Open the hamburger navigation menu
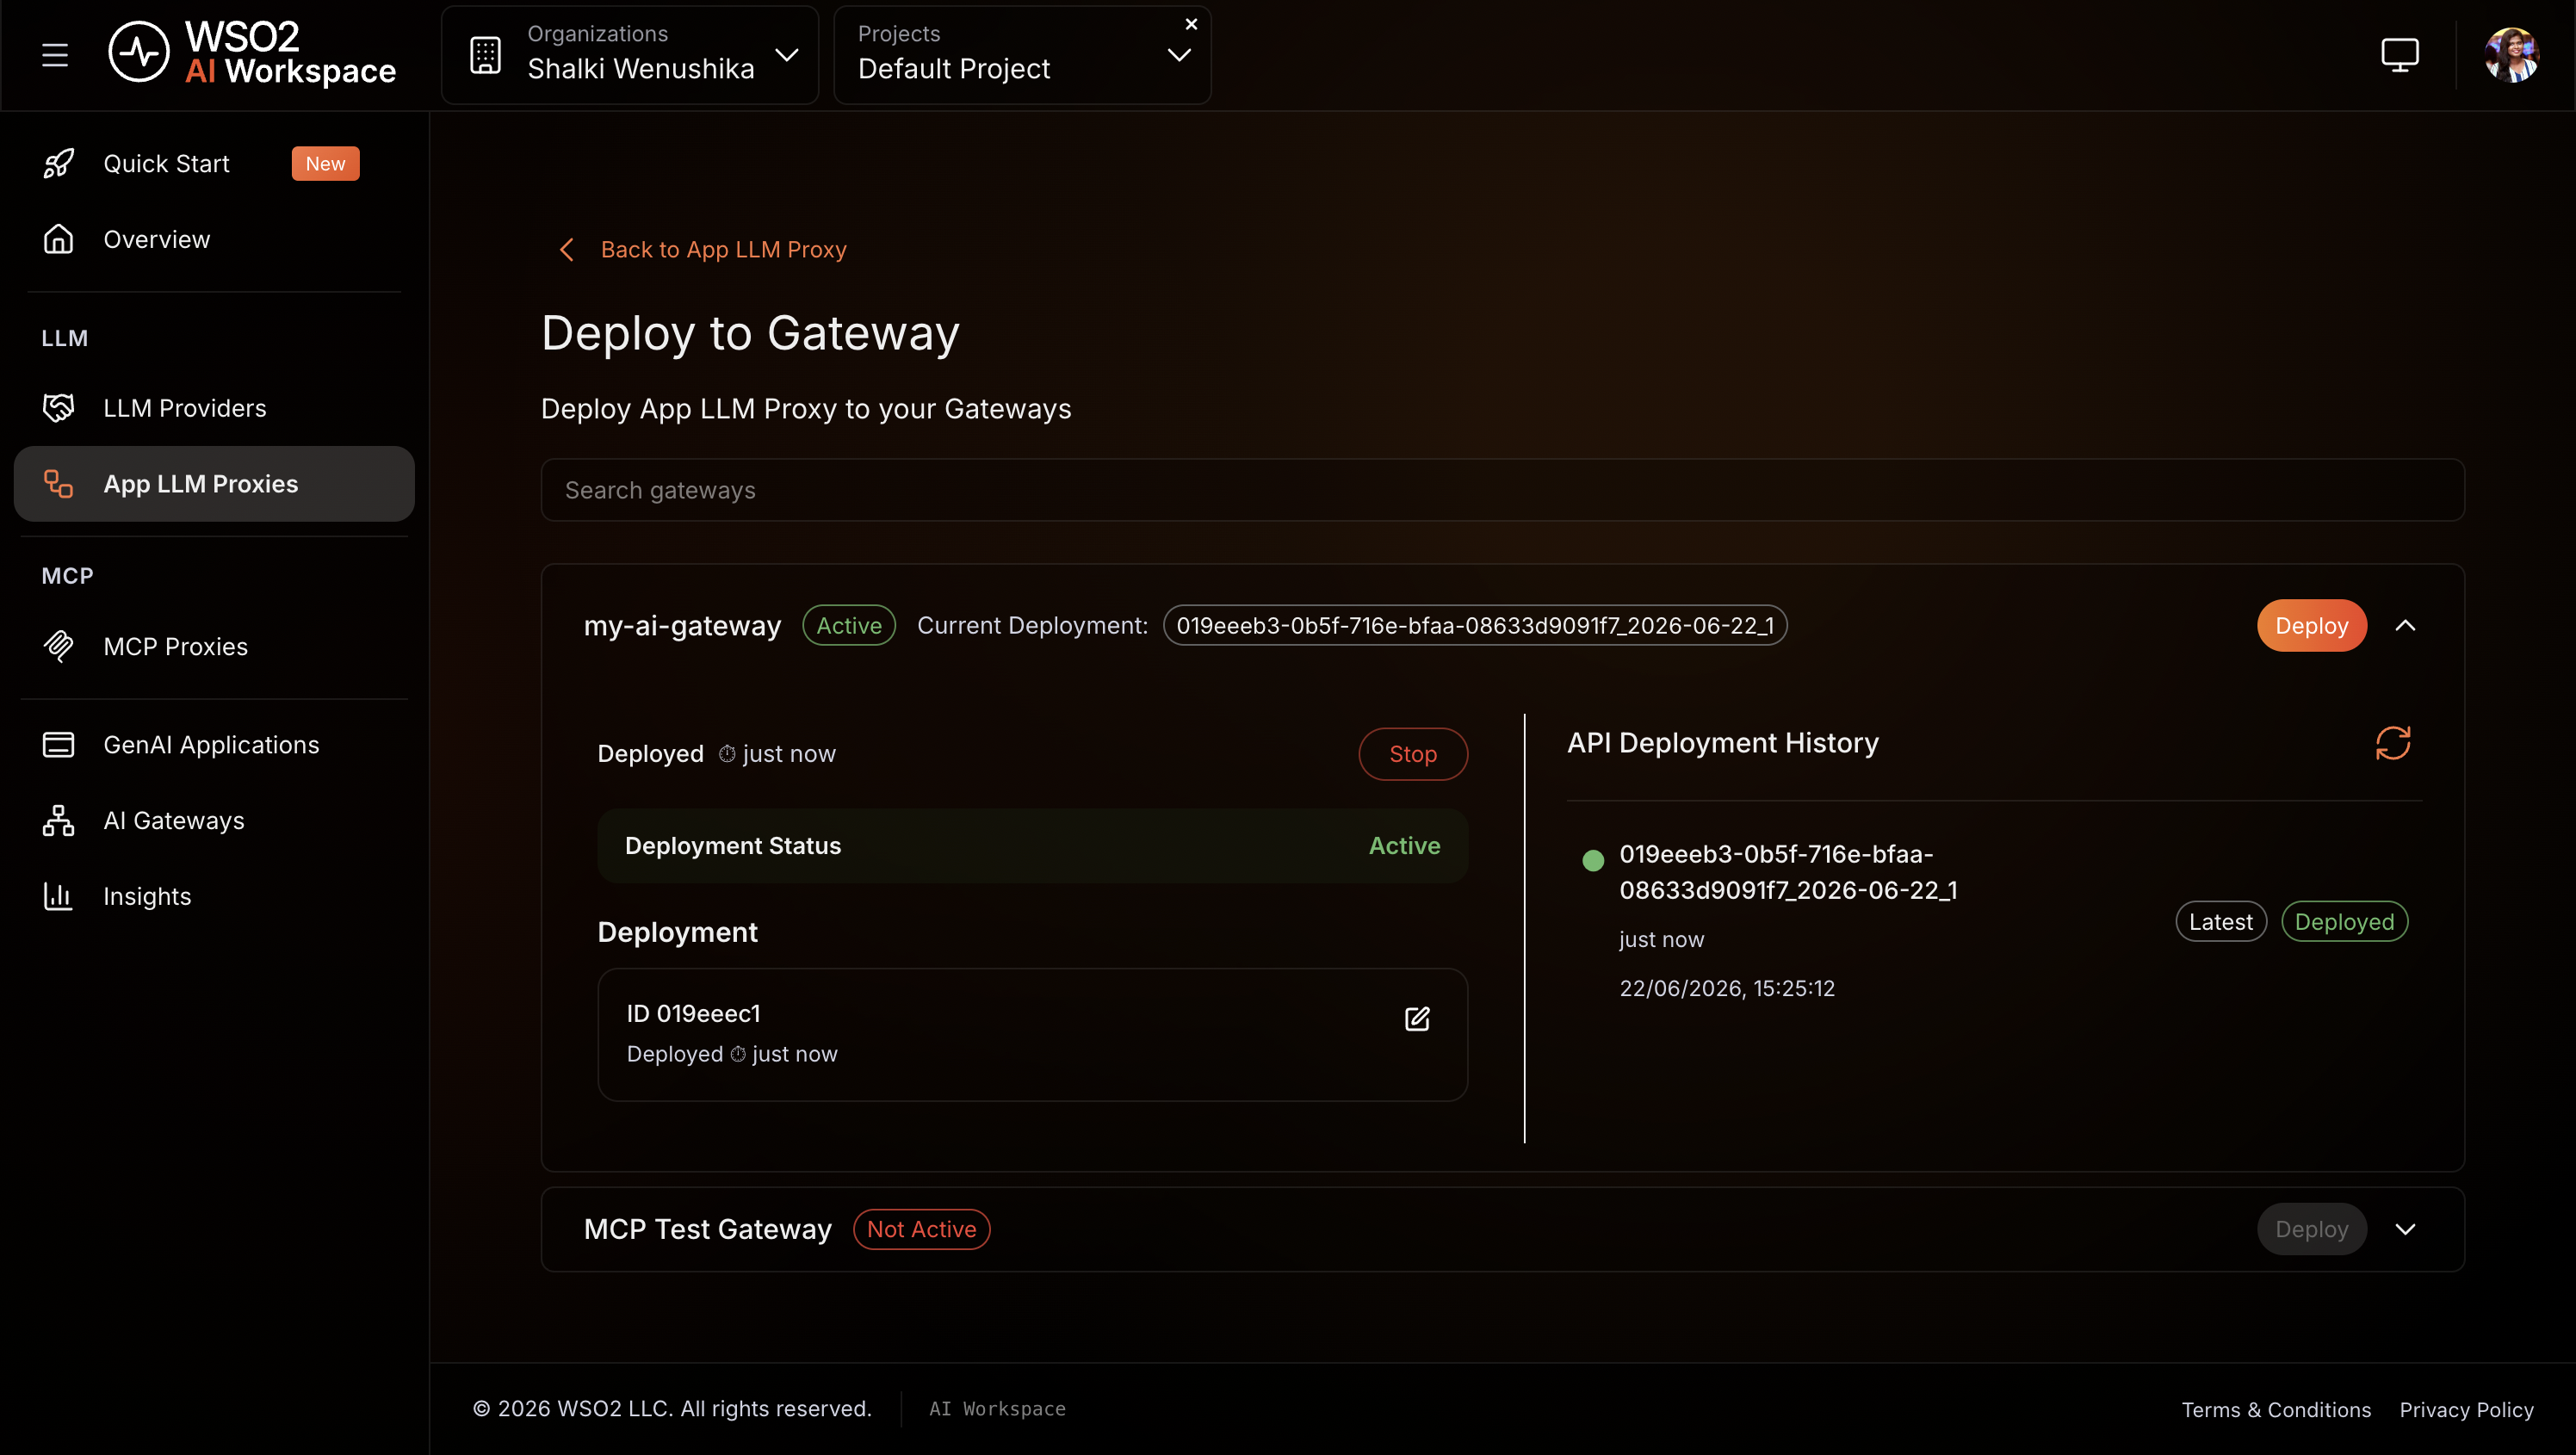 click(55, 55)
